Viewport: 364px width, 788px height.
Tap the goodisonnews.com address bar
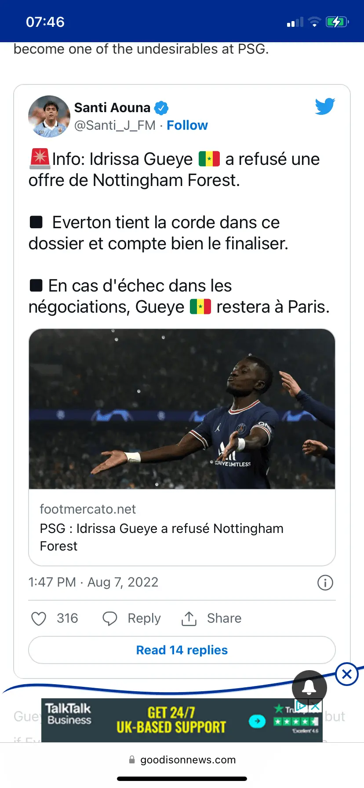(x=182, y=760)
